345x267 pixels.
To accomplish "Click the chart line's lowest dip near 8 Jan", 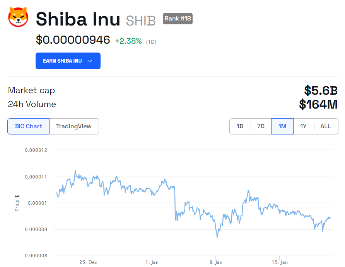I will (217, 237).
